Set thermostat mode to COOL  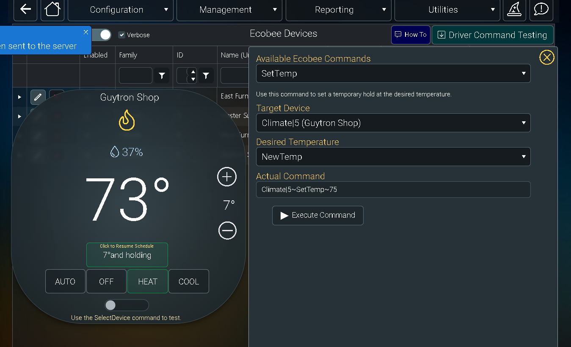(189, 281)
